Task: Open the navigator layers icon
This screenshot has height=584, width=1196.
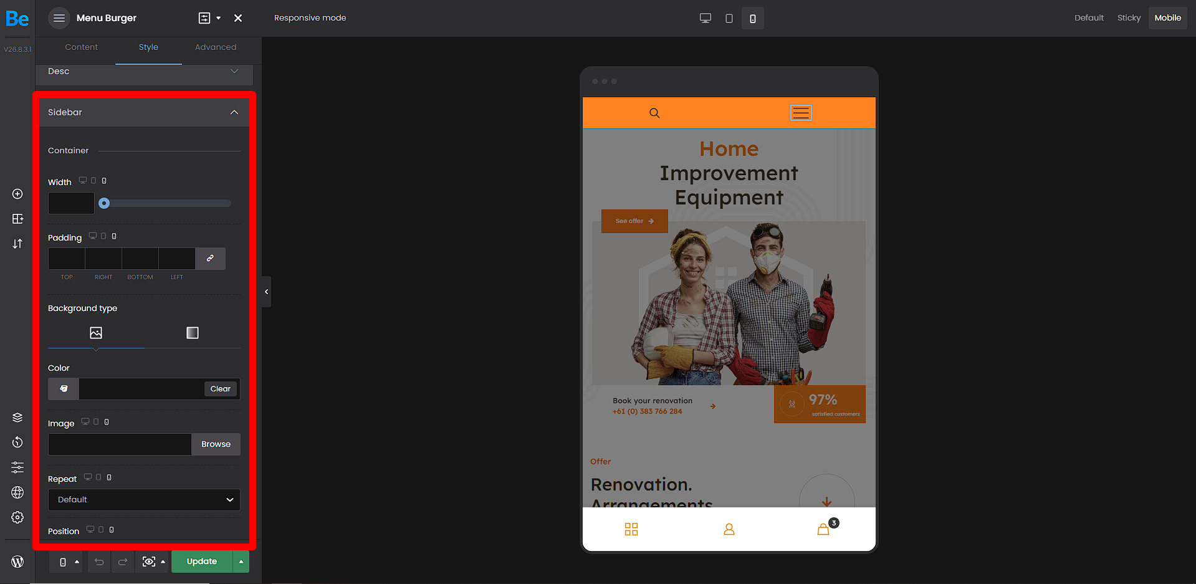Action: coord(17,418)
